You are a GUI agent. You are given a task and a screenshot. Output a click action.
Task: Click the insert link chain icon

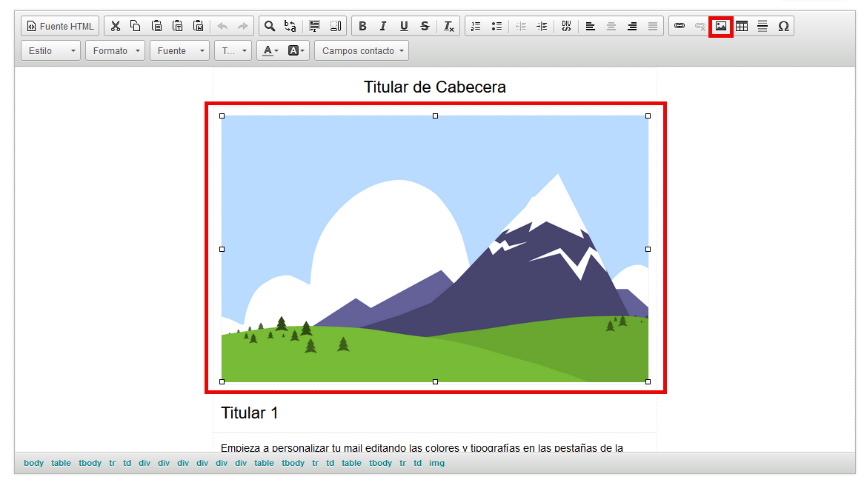pos(679,27)
